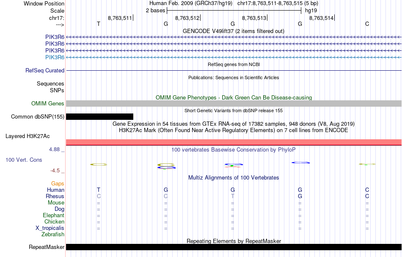402x257 pixels.
Task: Click the gray OMIM Genes bar
Action: [234, 103]
